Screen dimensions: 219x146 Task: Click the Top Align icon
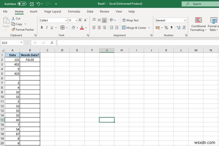point(94,20)
